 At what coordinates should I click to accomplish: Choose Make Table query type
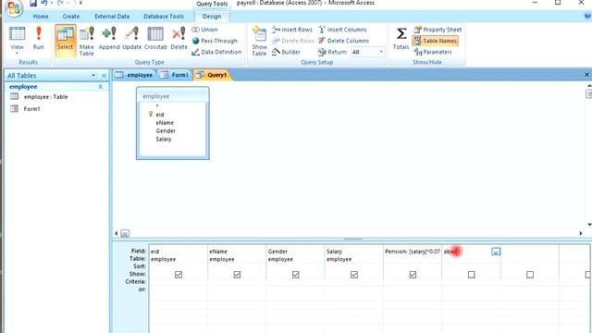[86, 41]
